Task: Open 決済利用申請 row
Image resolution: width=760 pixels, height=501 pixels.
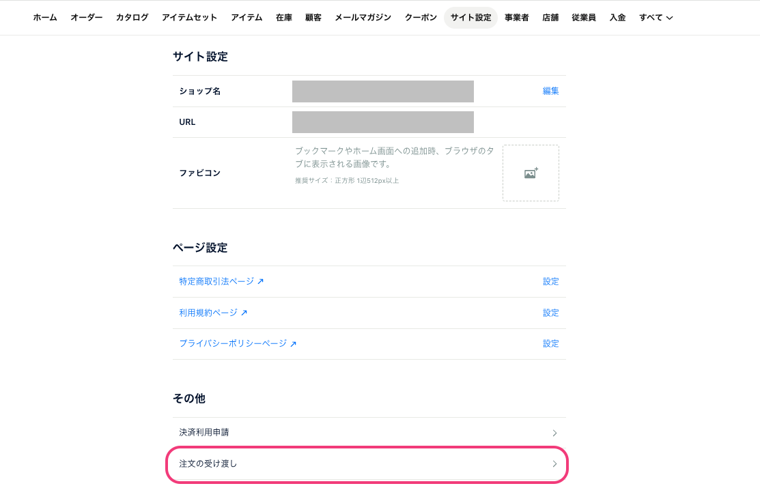Action: click(x=369, y=433)
